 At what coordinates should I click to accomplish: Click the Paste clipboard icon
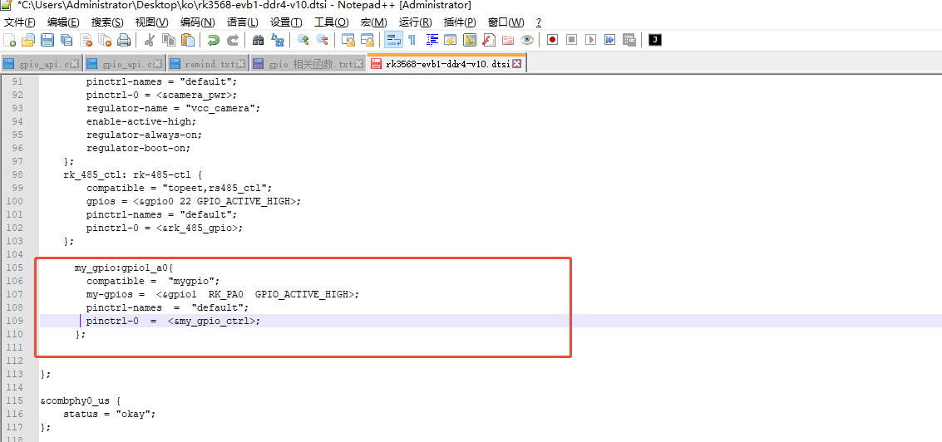188,40
